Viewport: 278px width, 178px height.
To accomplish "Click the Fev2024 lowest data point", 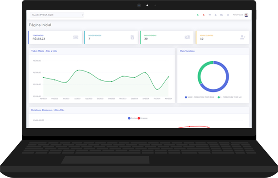I will pos(157,90).
